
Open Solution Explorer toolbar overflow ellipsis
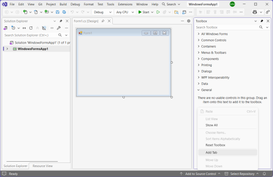click(x=67, y=28)
